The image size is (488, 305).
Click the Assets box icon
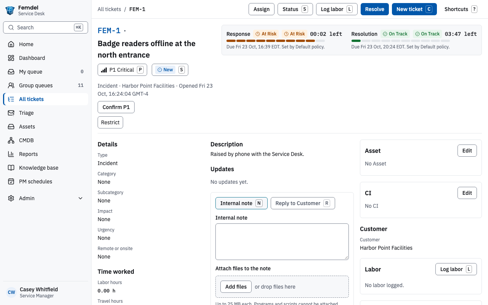coord(11,127)
